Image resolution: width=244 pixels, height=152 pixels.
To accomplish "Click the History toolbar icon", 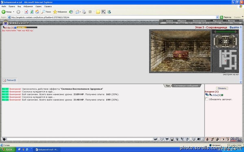I will coord(71,12).
